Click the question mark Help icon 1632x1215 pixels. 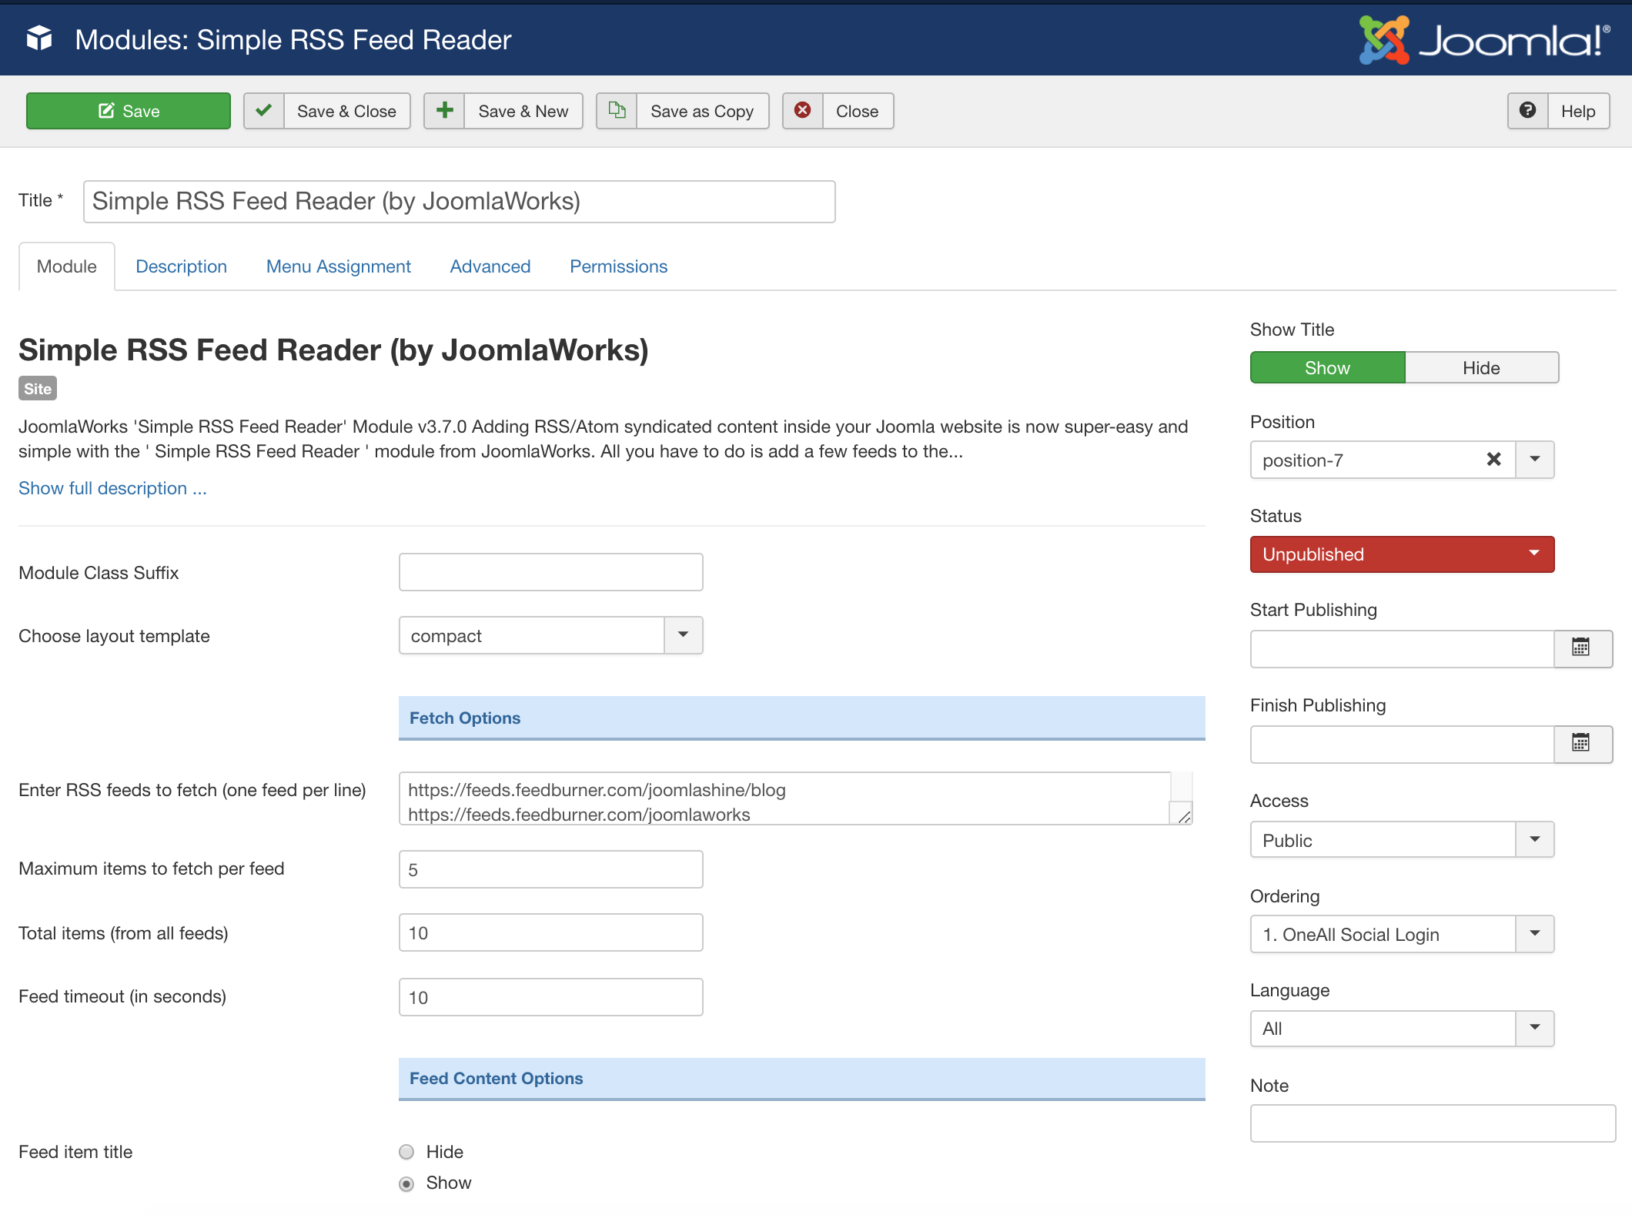pos(1528,111)
